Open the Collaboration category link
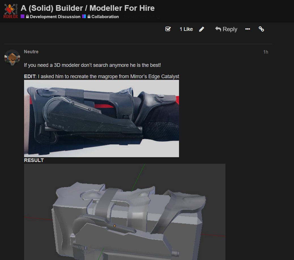 pyautogui.click(x=105, y=17)
